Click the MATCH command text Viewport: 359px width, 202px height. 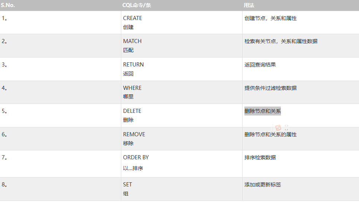tap(132, 41)
